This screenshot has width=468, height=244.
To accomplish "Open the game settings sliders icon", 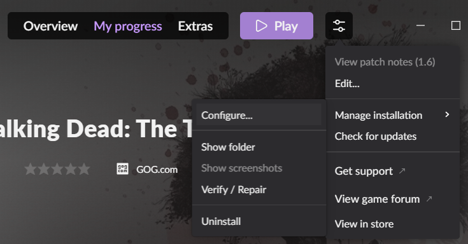I will point(339,26).
